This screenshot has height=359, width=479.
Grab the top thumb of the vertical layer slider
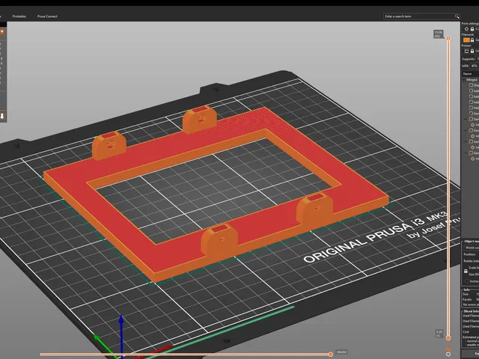(448, 38)
